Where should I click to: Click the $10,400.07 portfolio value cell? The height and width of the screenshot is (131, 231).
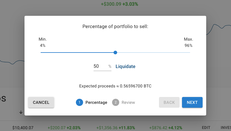pos(23,127)
